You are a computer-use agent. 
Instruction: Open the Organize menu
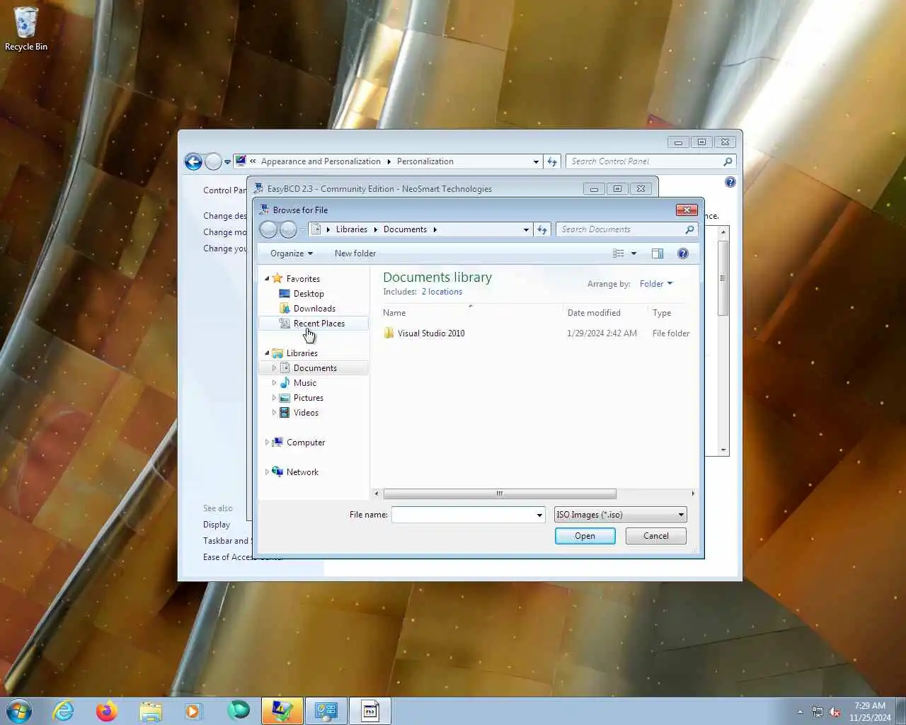[x=291, y=253]
